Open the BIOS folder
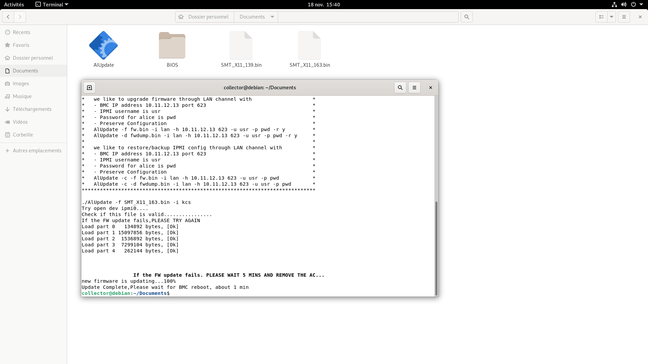This screenshot has width=648, height=364. pyautogui.click(x=172, y=45)
